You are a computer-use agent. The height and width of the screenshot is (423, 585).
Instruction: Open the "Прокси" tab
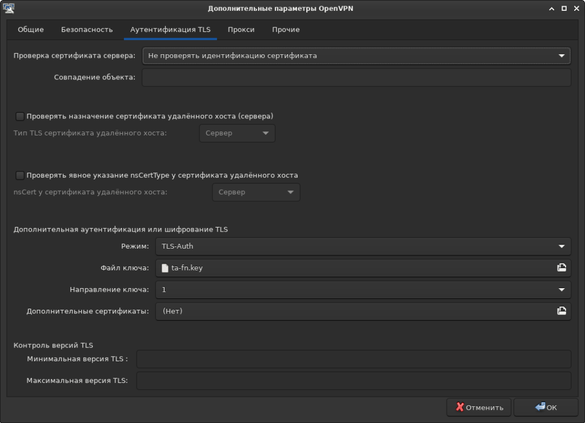click(241, 29)
